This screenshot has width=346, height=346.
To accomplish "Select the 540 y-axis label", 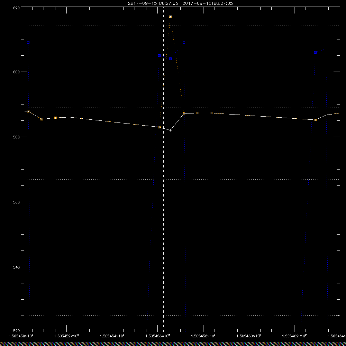I will point(17,267).
